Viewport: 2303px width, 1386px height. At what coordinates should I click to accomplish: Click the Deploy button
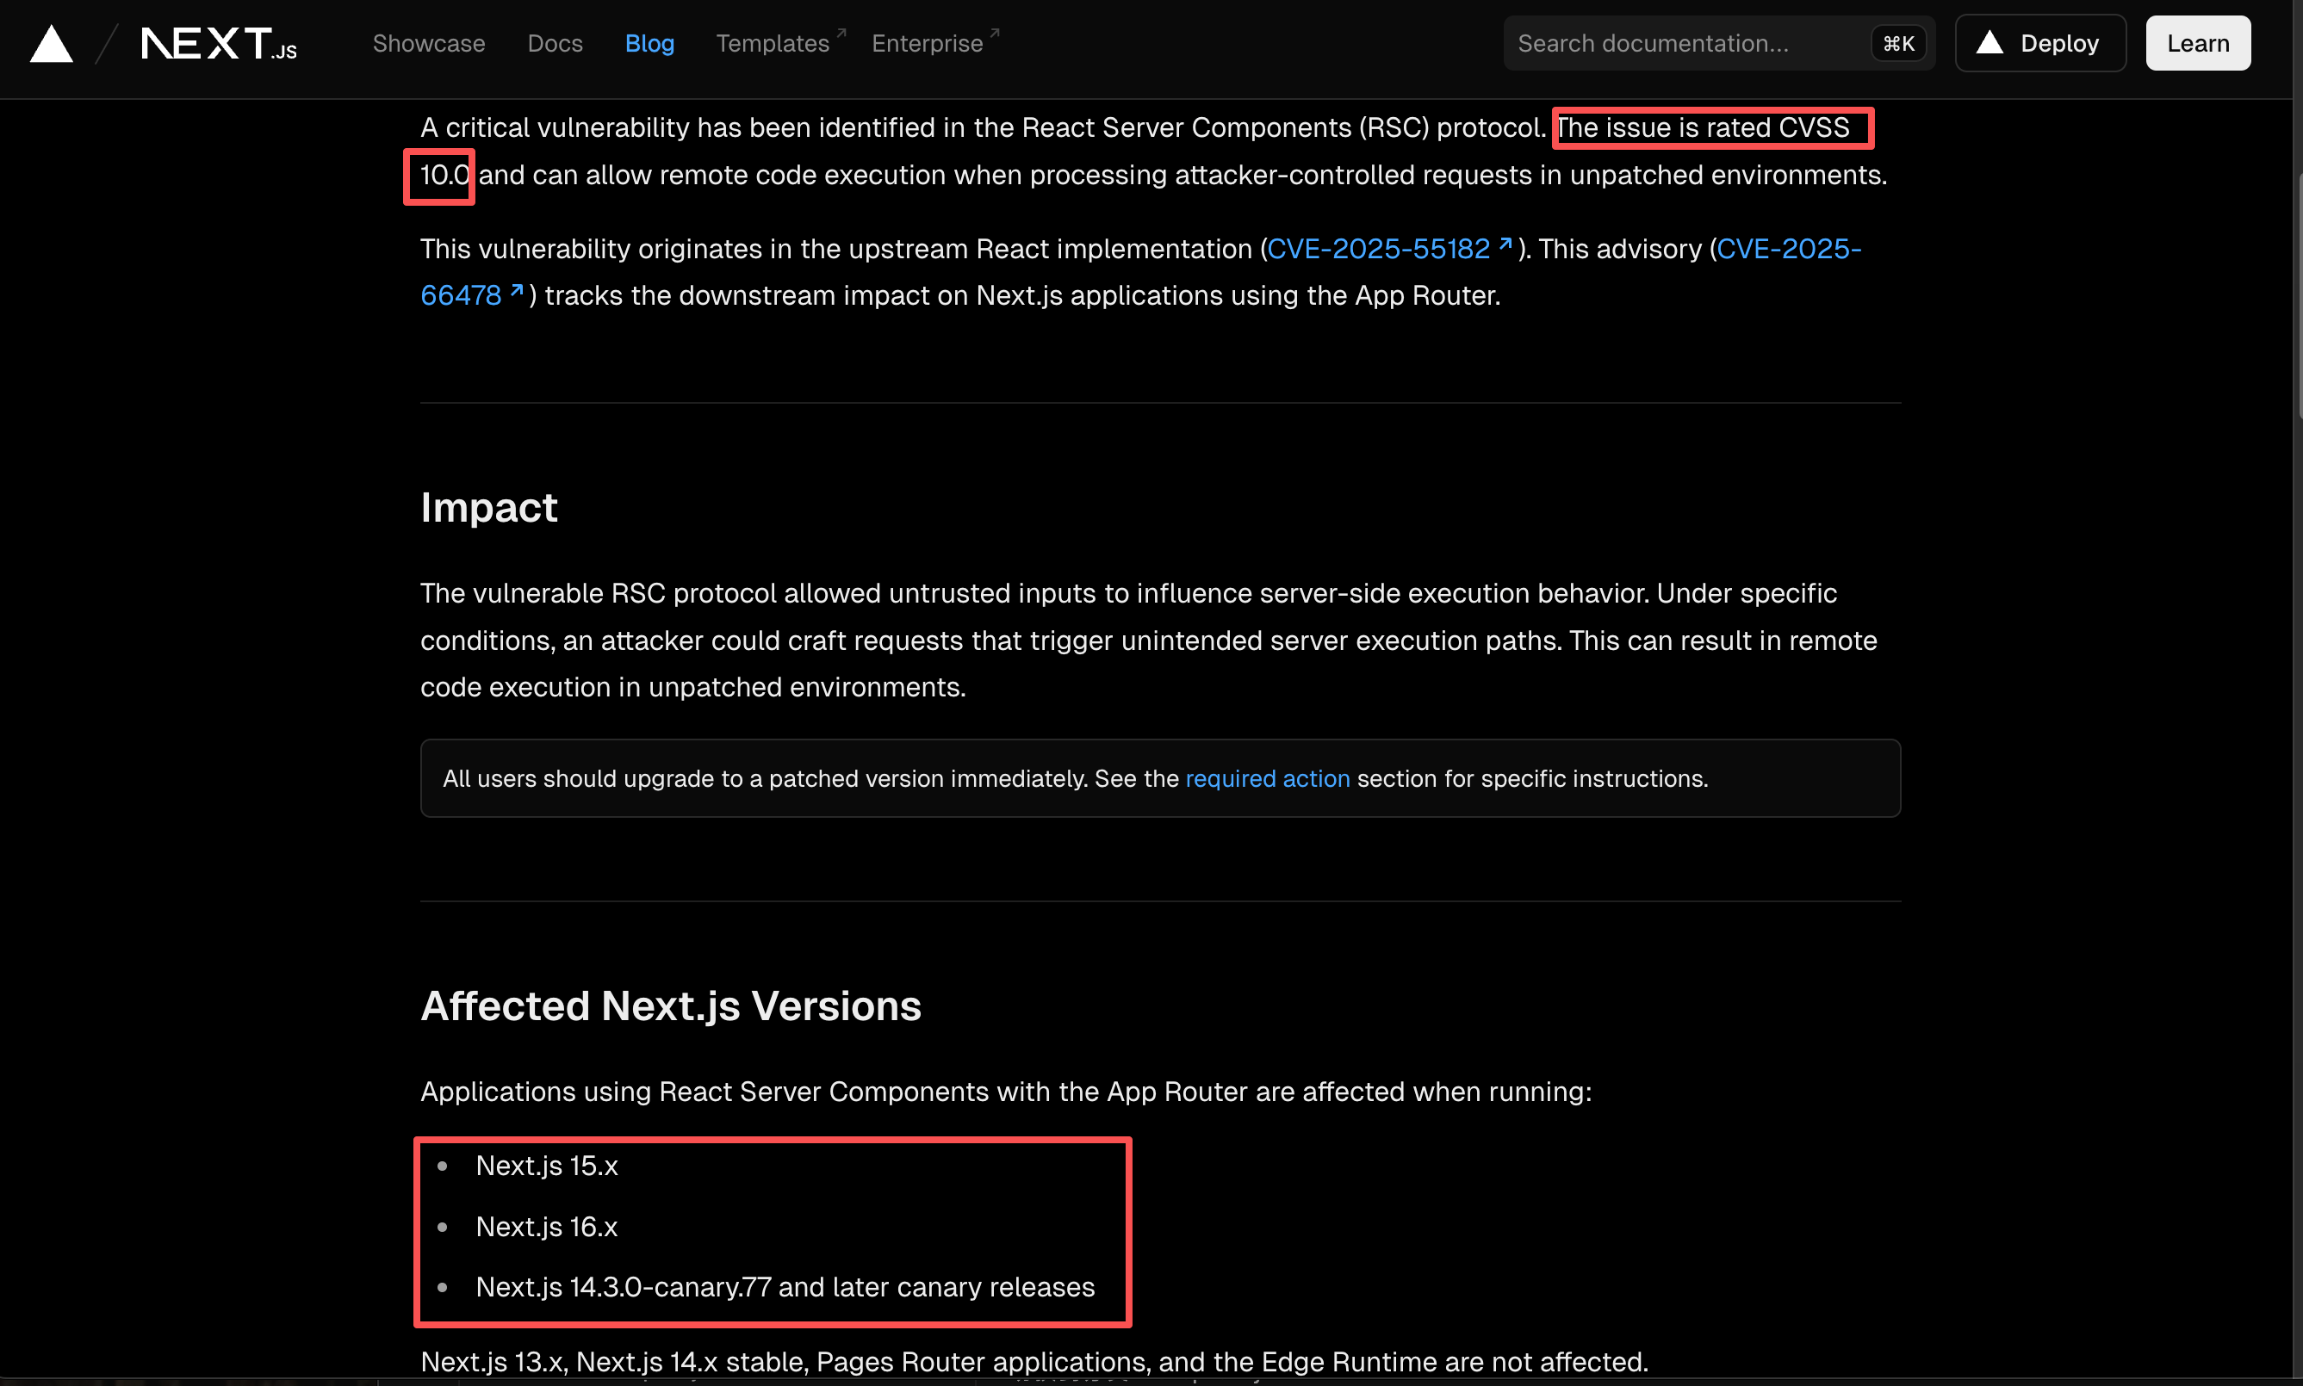pyautogui.click(x=2040, y=43)
